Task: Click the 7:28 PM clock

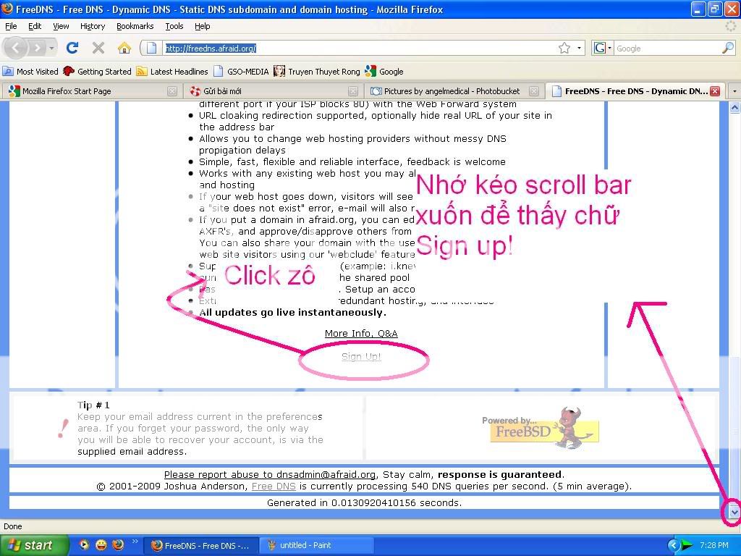Action: click(x=714, y=546)
